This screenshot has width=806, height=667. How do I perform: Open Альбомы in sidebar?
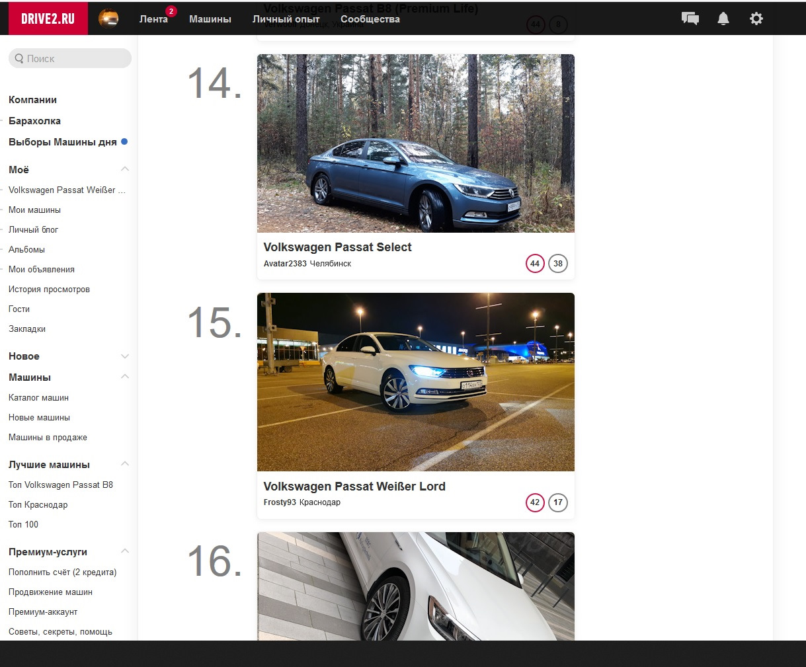click(x=26, y=249)
